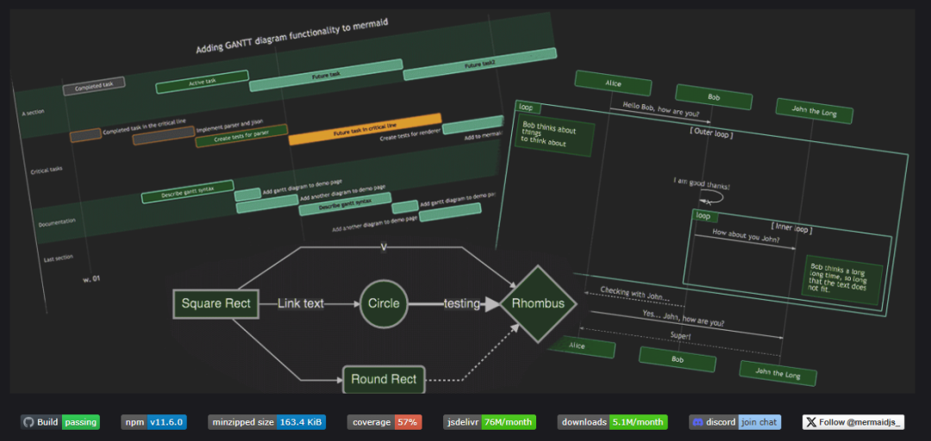
Task: Open the downloads 5.1M/month badge
Action: coord(612,423)
